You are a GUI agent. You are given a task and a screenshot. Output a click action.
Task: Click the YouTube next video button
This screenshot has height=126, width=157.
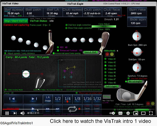click(15, 113)
